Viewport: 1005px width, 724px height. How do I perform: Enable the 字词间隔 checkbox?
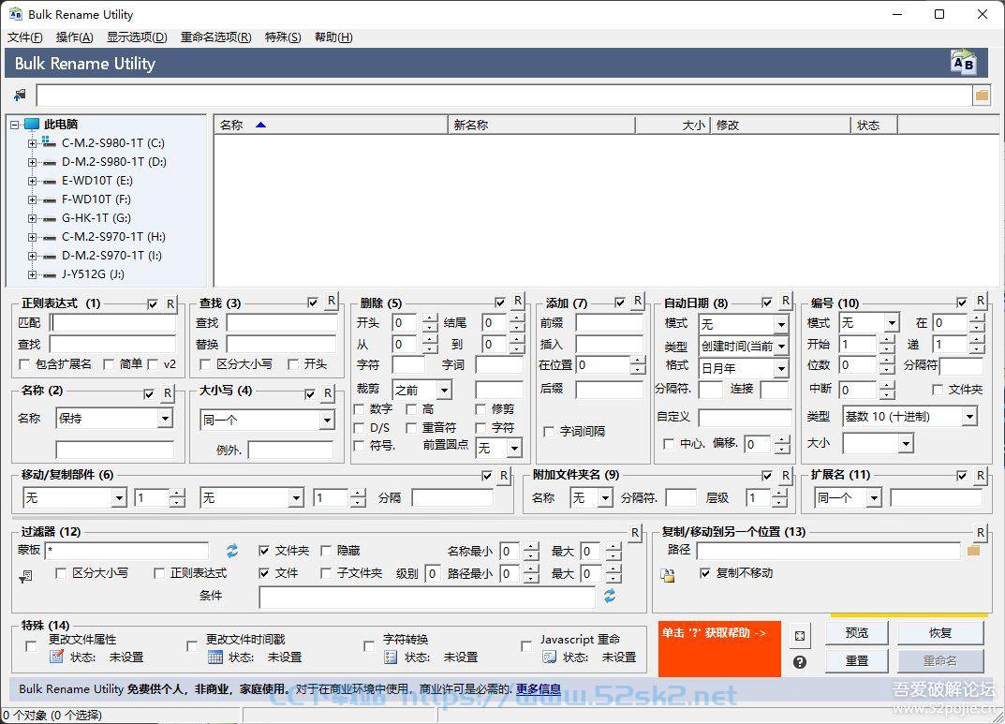[549, 432]
